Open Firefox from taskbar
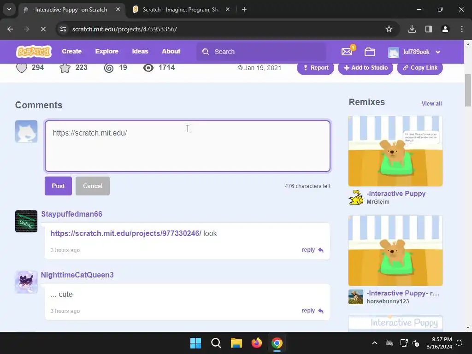Screen dimensions: 472x354 (256, 343)
